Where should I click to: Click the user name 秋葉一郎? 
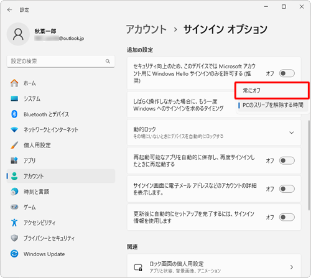click(x=45, y=31)
